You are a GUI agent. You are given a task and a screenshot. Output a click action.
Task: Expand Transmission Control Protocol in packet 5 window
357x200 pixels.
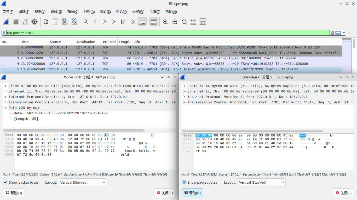184,102
